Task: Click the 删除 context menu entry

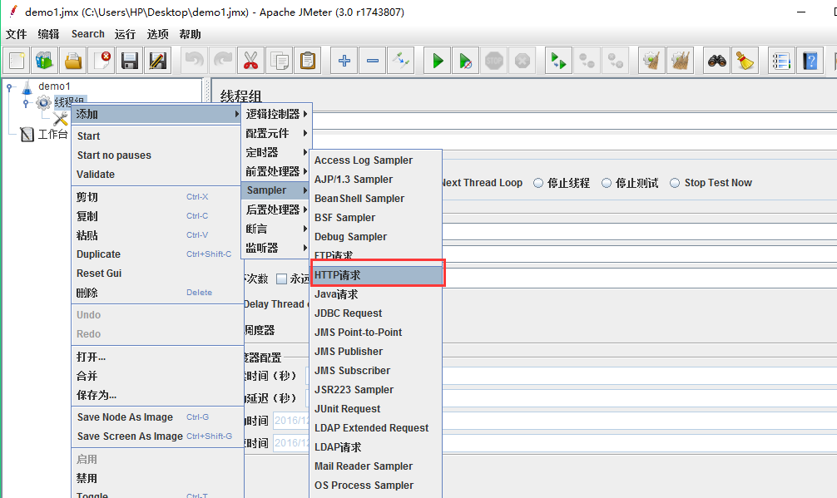Action: pyautogui.click(x=156, y=293)
